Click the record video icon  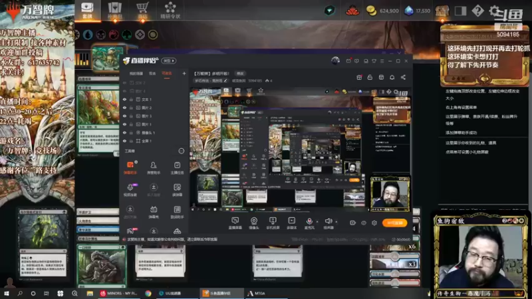[x=353, y=223]
